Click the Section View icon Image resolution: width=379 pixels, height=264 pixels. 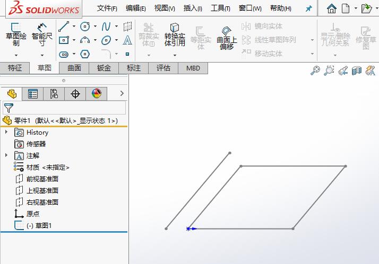[357, 71]
